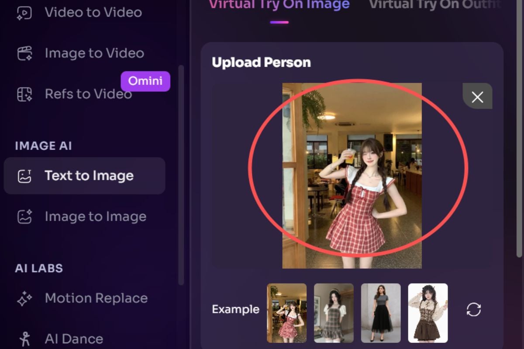The image size is (524, 349).
Task: Select the red plaid dress example thumbnail
Action: tap(286, 313)
